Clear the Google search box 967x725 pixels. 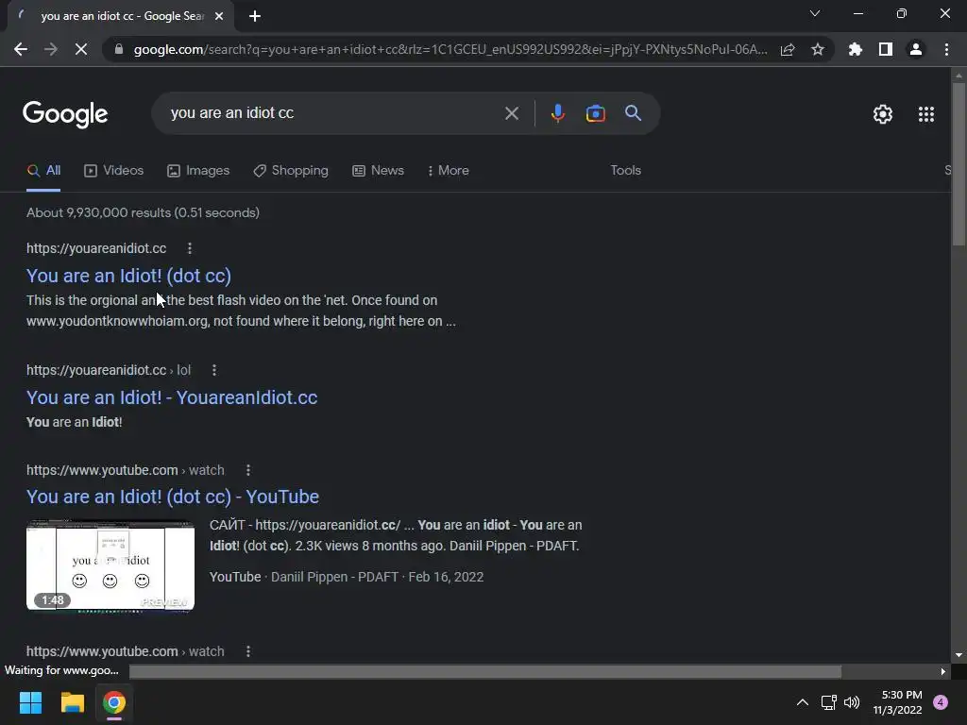[x=511, y=113]
